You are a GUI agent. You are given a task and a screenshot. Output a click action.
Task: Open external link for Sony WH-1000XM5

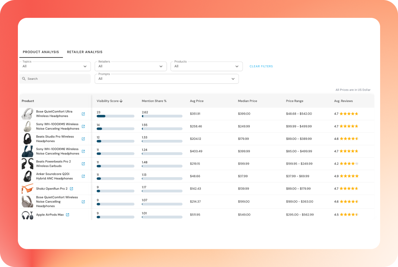tap(83, 126)
